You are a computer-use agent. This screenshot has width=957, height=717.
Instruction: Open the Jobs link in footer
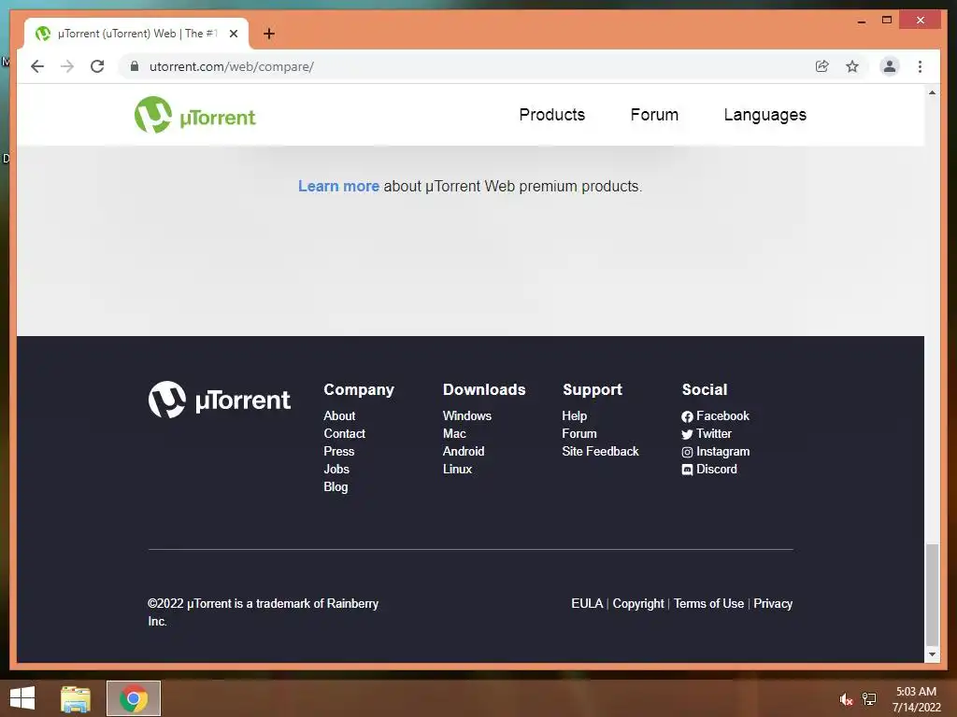click(336, 469)
